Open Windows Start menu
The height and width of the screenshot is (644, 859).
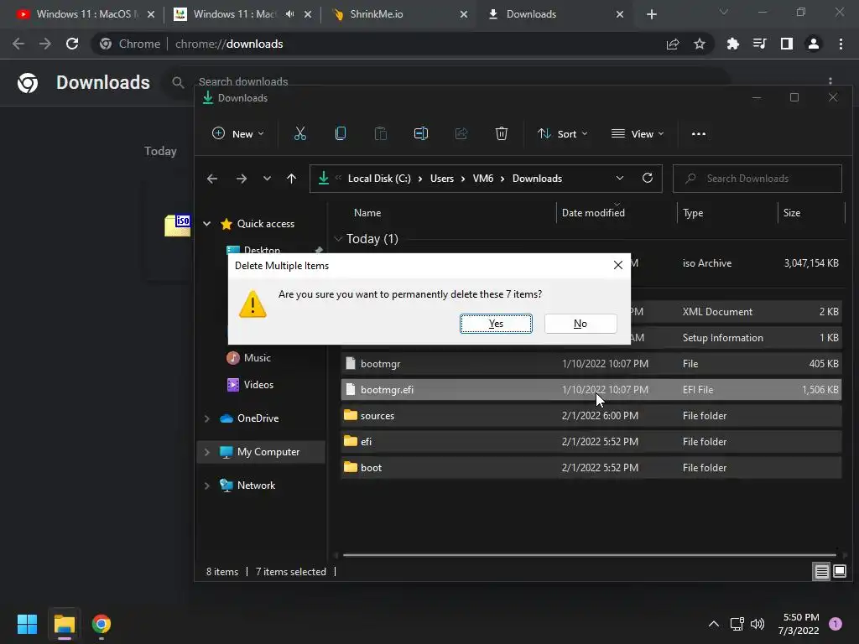(x=28, y=624)
